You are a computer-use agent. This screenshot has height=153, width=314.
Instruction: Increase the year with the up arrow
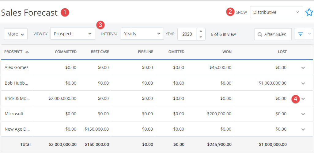pos(201,31)
